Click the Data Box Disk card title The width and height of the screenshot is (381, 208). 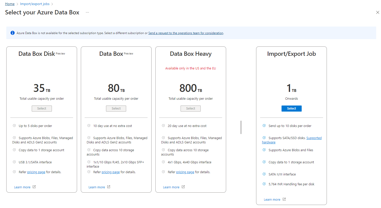[x=37, y=54]
